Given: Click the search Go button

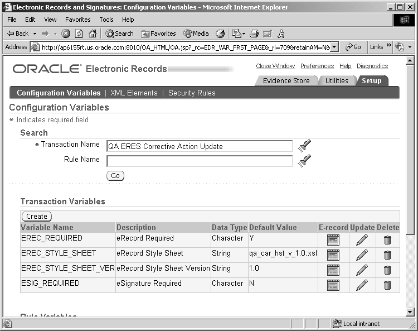Looking at the screenshot, I should (x=115, y=176).
